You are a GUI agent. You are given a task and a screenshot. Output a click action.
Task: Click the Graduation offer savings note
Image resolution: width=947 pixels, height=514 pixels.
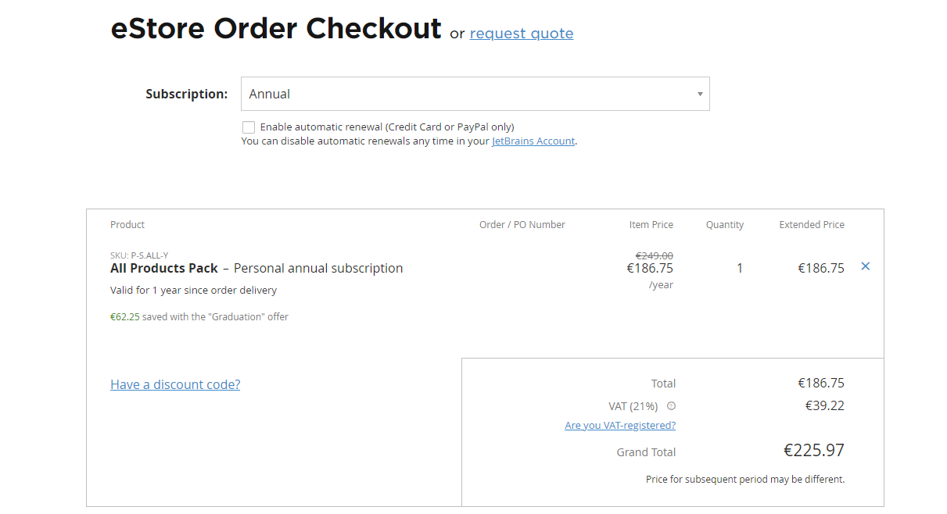pos(199,317)
